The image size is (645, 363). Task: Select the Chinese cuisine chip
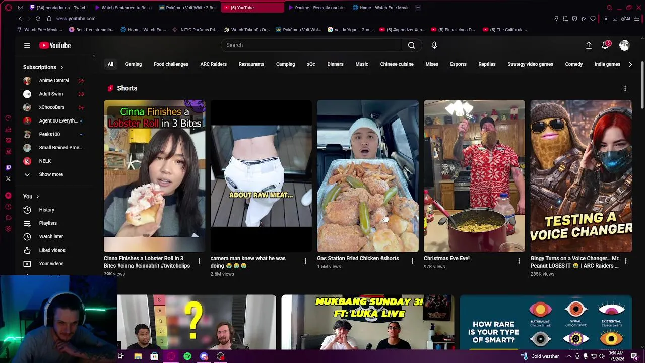pos(397,64)
